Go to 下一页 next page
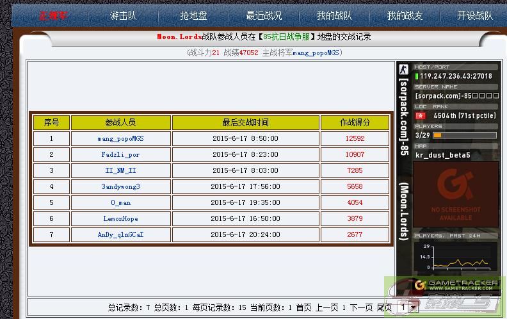 (x=362, y=307)
